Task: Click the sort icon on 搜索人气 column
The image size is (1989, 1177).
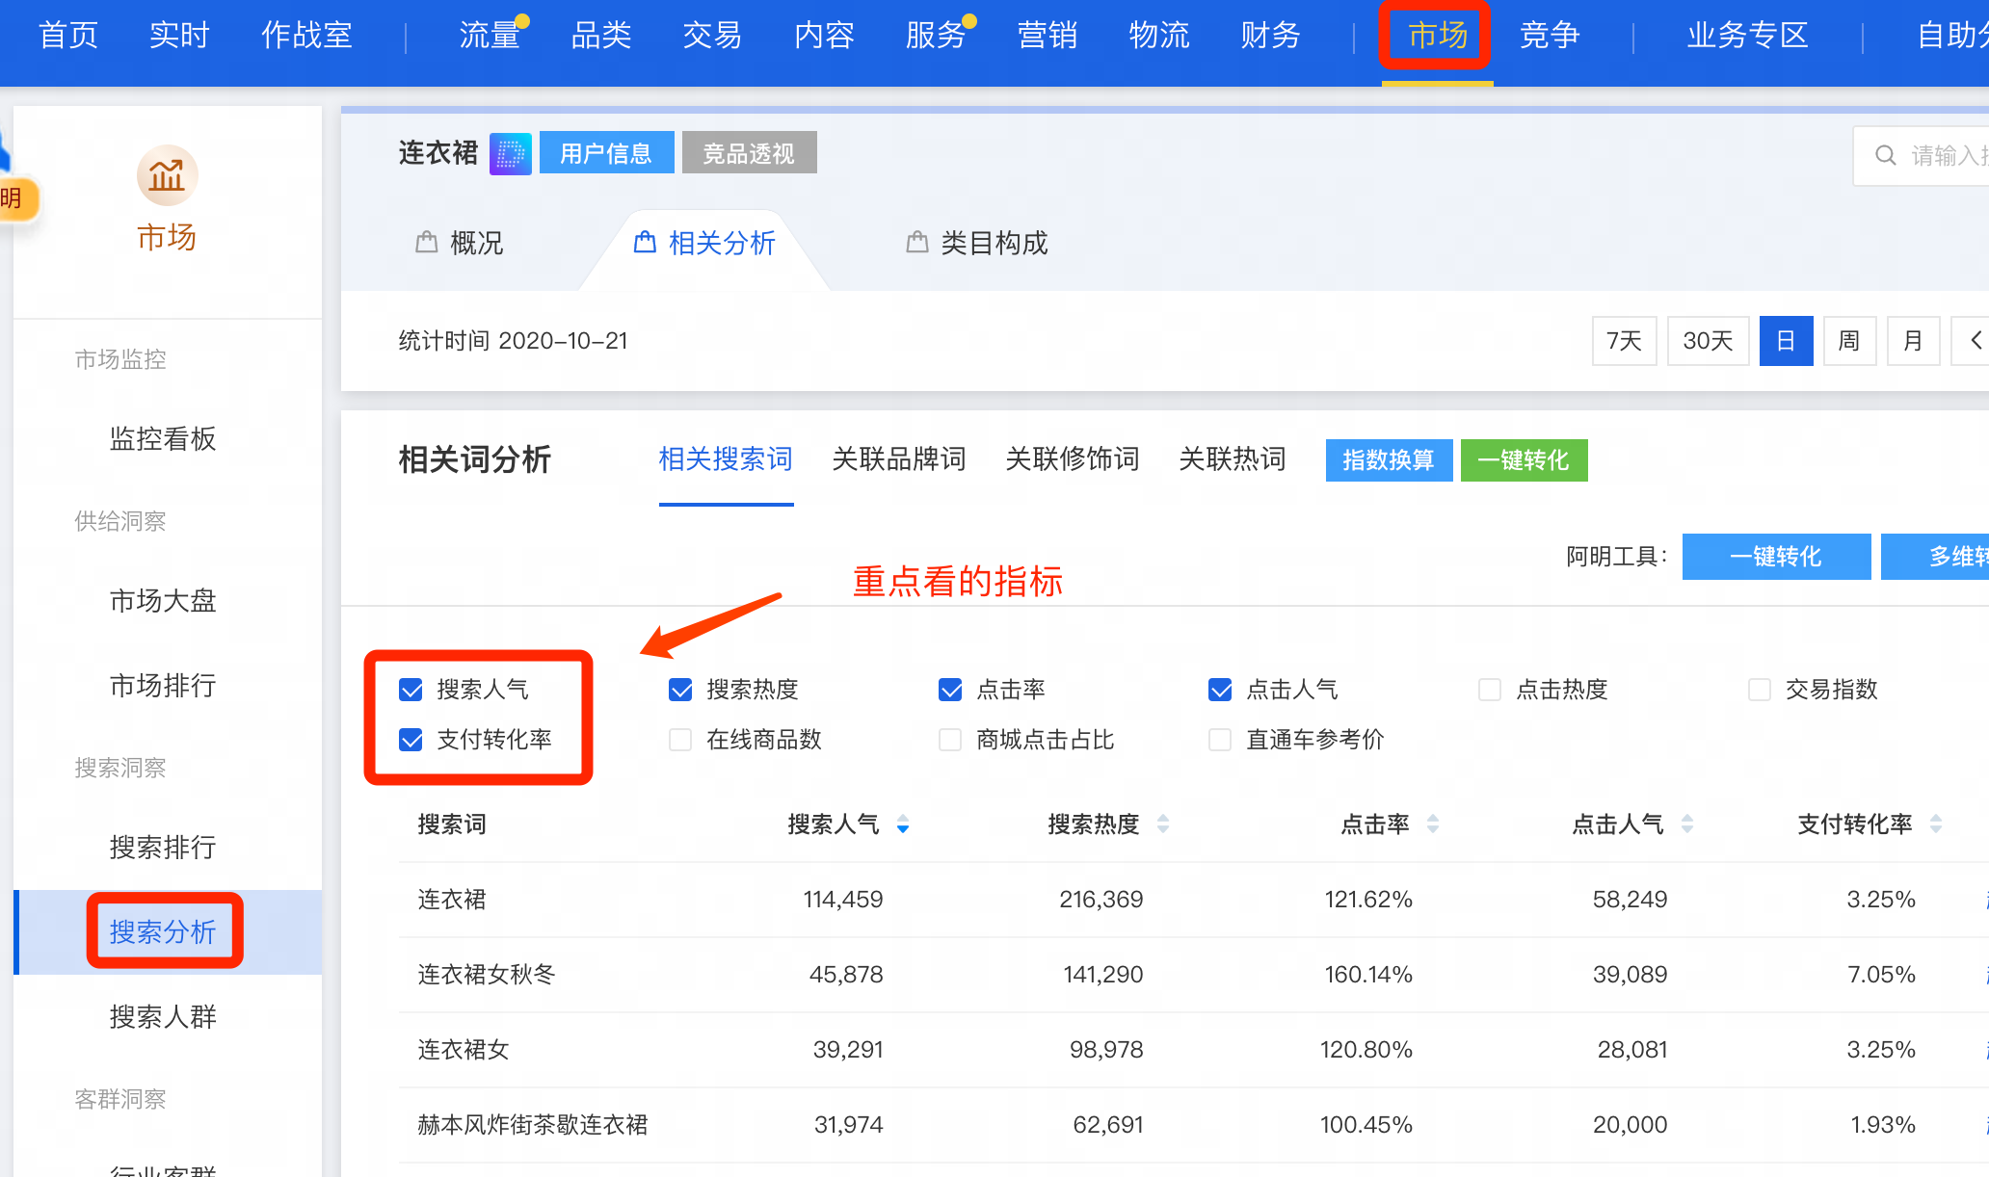Action: point(903,824)
